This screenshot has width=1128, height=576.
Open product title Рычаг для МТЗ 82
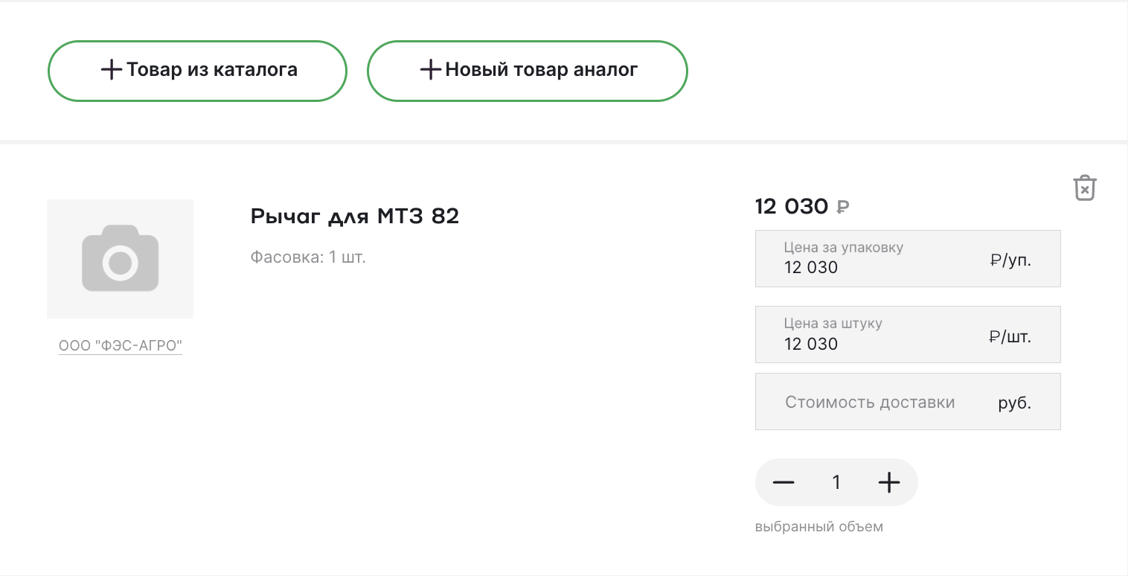coord(355,217)
